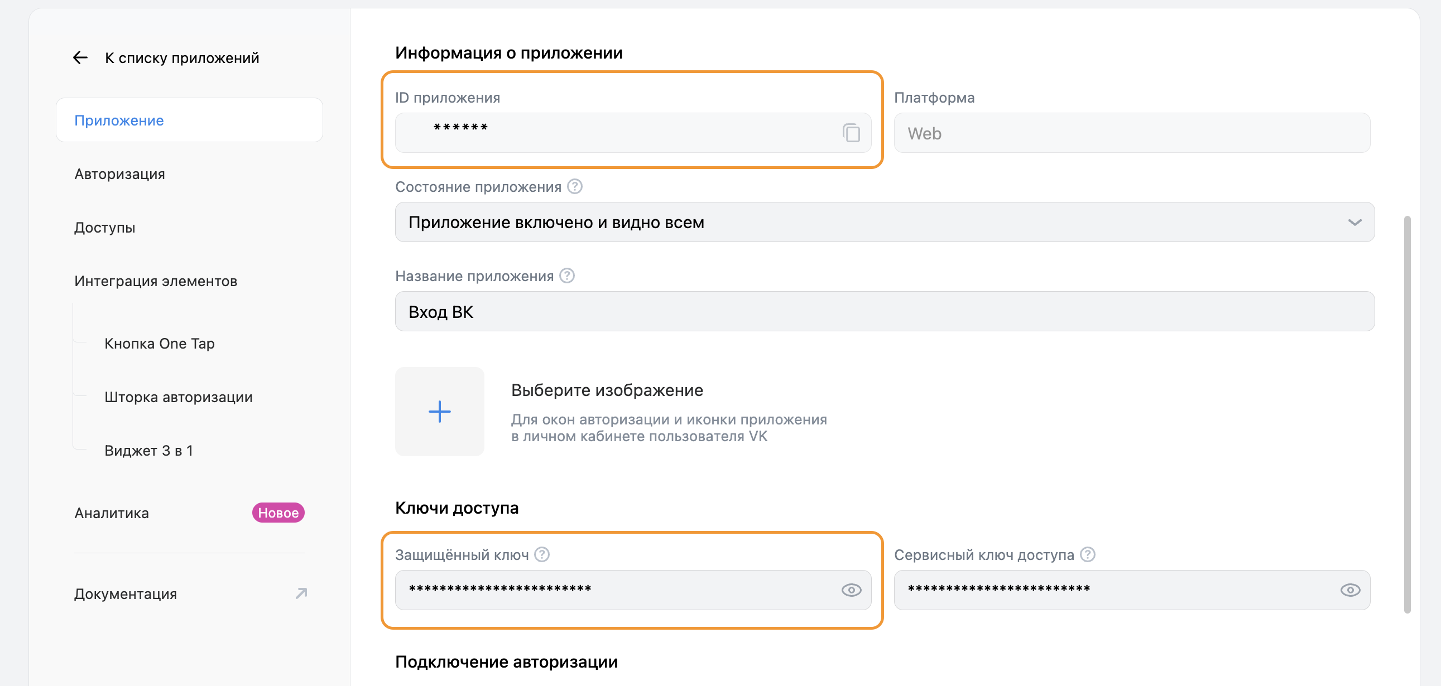Click the Название приложения field containing Вход ВК
1441x686 pixels.
[x=884, y=311]
